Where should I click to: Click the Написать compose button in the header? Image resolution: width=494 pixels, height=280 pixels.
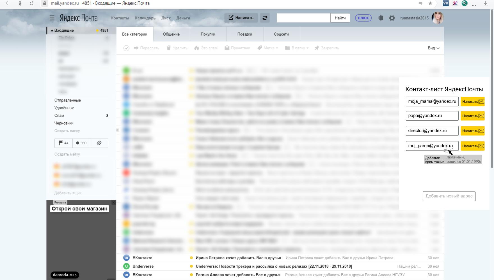[x=241, y=18]
